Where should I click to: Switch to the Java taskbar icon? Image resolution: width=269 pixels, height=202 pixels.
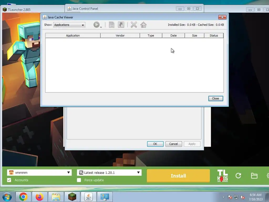click(x=88, y=197)
